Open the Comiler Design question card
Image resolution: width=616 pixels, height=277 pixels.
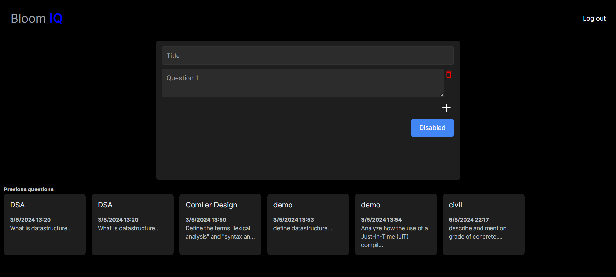click(x=220, y=224)
